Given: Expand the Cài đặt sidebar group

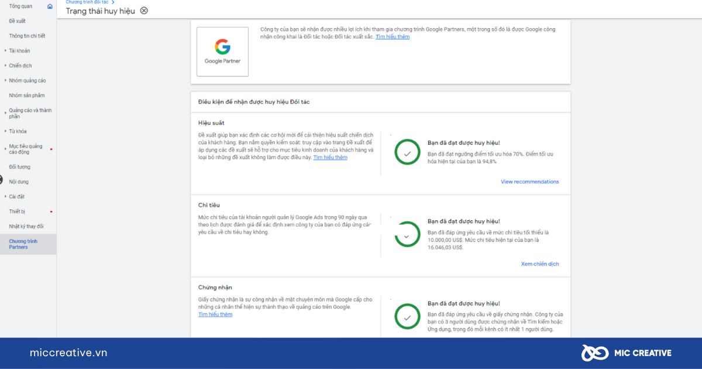Looking at the screenshot, I should (5, 197).
